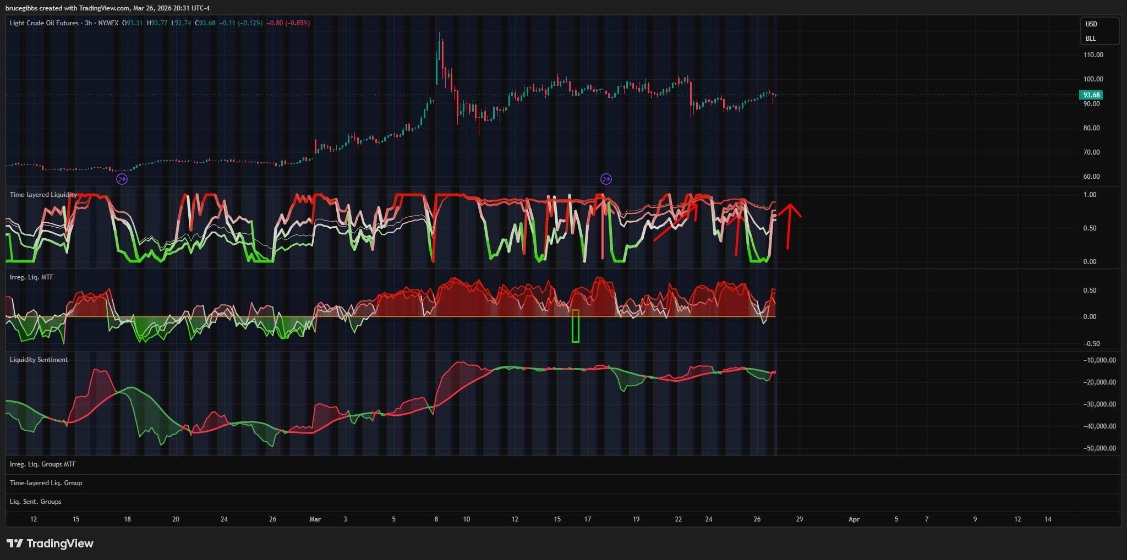Viewport: 1127px width, 560px height.
Task: Click the Time-layered Liquidity indicator label
Action: tap(43, 195)
